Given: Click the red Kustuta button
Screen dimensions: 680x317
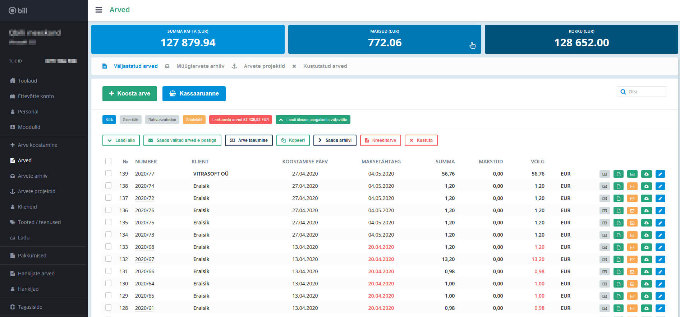Looking at the screenshot, I should click(x=421, y=140).
